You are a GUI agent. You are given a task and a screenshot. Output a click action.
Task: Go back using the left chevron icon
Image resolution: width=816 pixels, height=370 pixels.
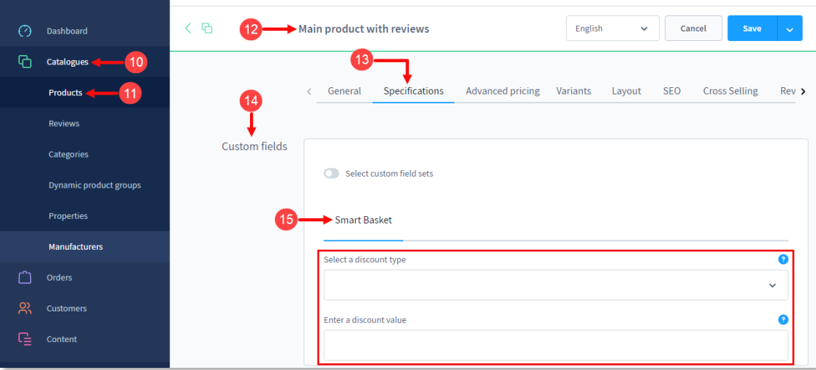188,28
